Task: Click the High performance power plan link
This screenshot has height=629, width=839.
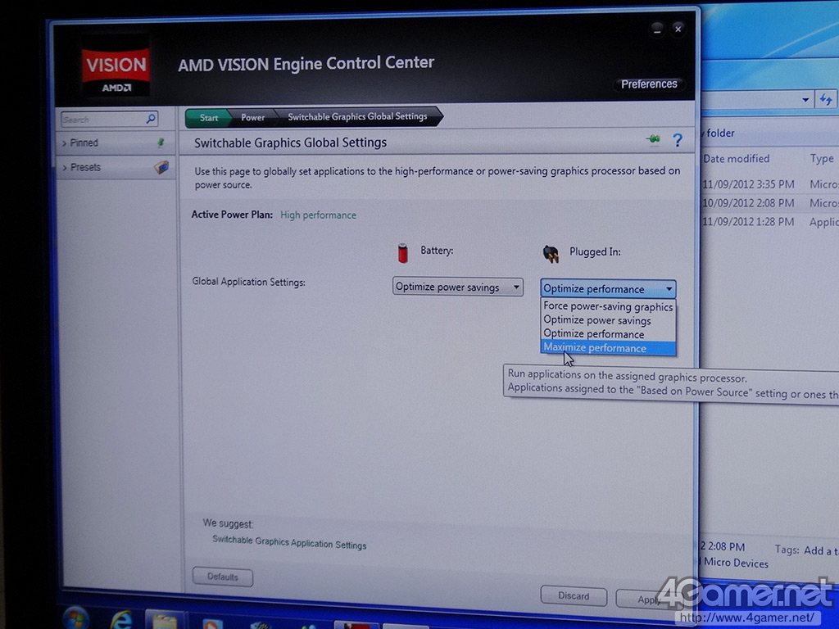Action: [319, 215]
